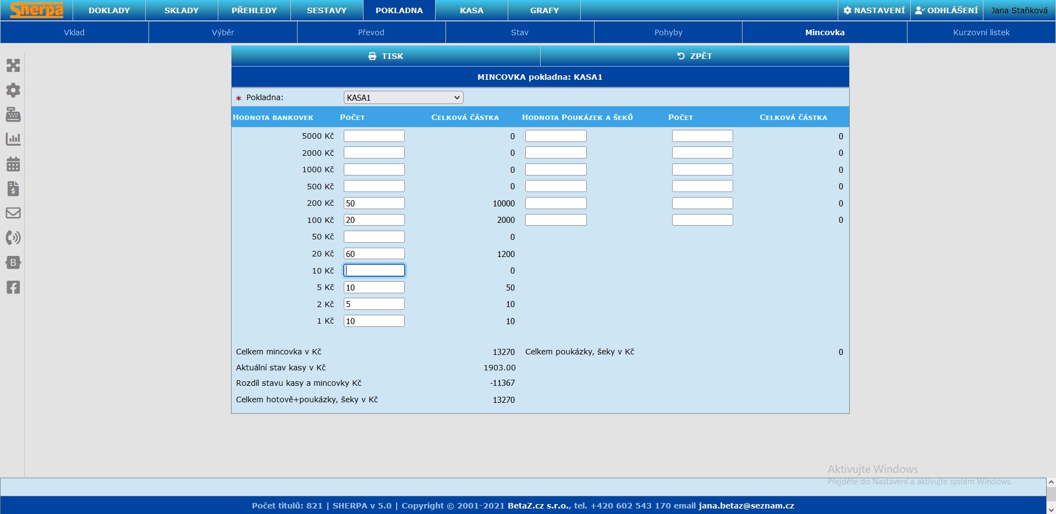Image resolution: width=1056 pixels, height=514 pixels.
Task: Click the jana.betaz@seznam.cz email link
Action: coord(746,506)
